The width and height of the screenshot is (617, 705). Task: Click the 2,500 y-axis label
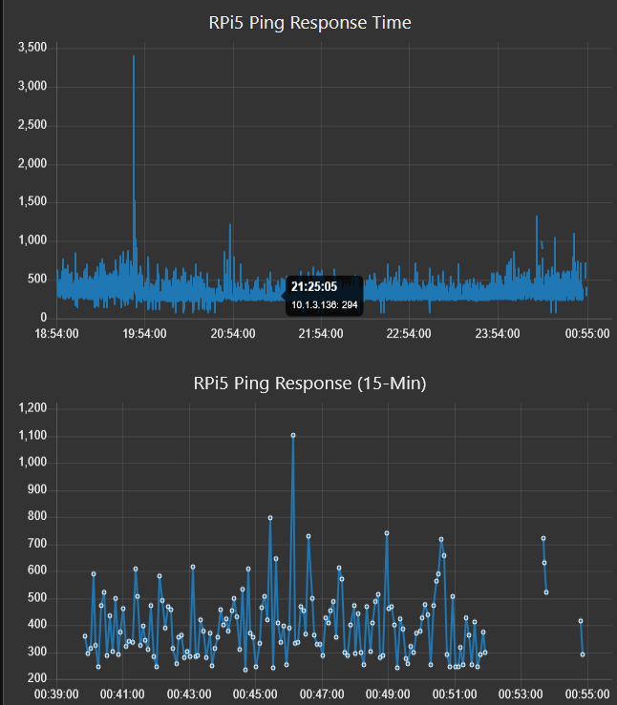[x=32, y=125]
